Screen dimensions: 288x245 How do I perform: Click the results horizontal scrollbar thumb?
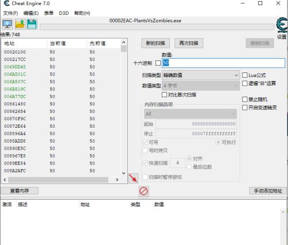(x=58, y=180)
